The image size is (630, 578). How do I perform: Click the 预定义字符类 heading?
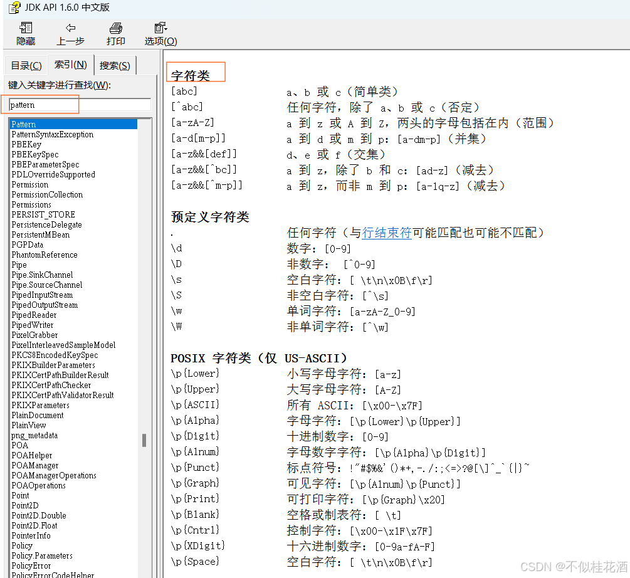tap(210, 217)
